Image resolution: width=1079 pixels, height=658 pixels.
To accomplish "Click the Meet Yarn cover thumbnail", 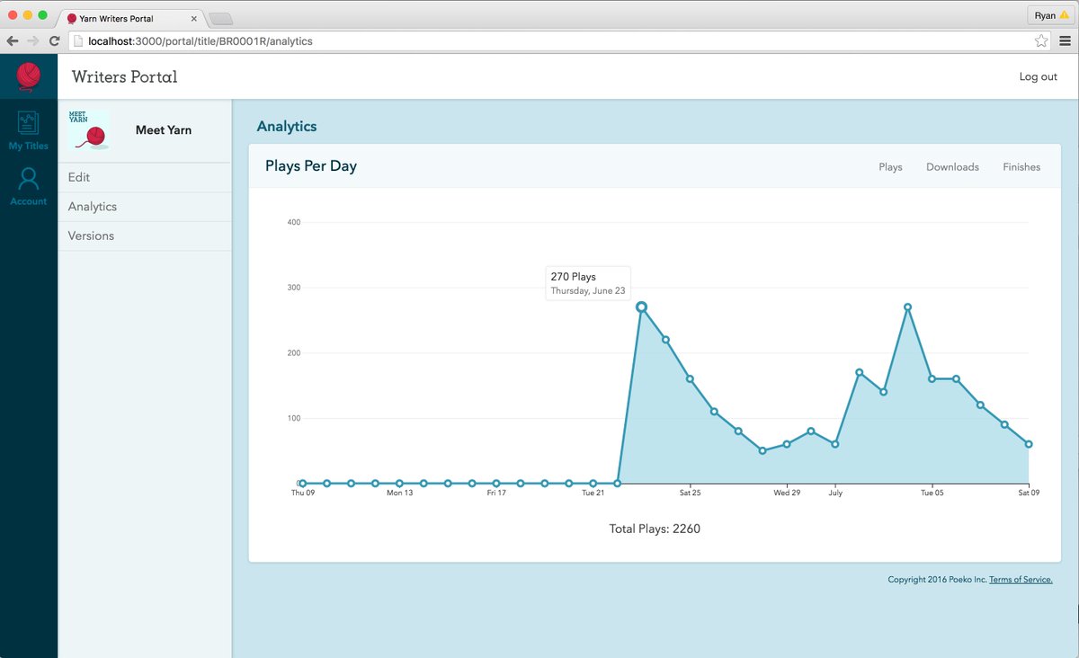I will 89,130.
